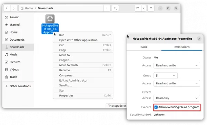Image resolution: width=207 pixels, height=125 pixels.
Task: Open the Group access dropdown
Action: click(x=177, y=83)
